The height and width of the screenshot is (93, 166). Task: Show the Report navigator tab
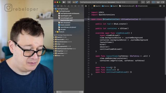pyautogui.click(x=82, y=6)
